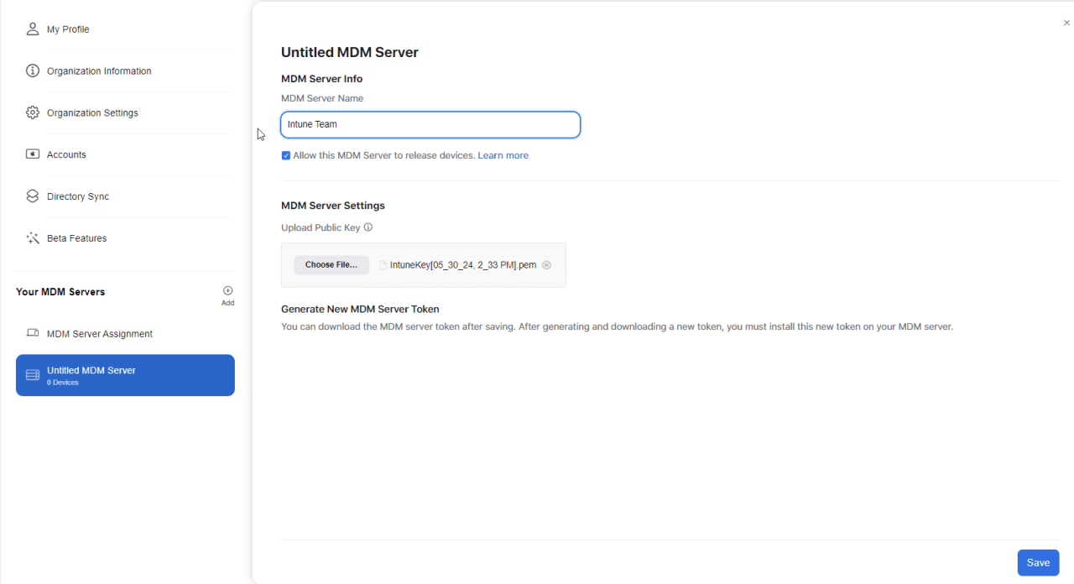Click the Accounts card icon
This screenshot has height=584, width=1074.
pyautogui.click(x=32, y=154)
